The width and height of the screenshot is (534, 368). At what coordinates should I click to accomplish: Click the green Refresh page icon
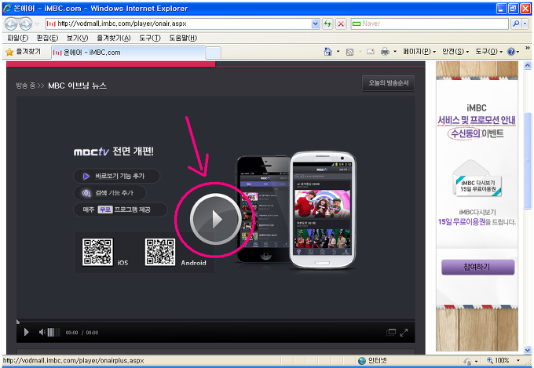[327, 24]
